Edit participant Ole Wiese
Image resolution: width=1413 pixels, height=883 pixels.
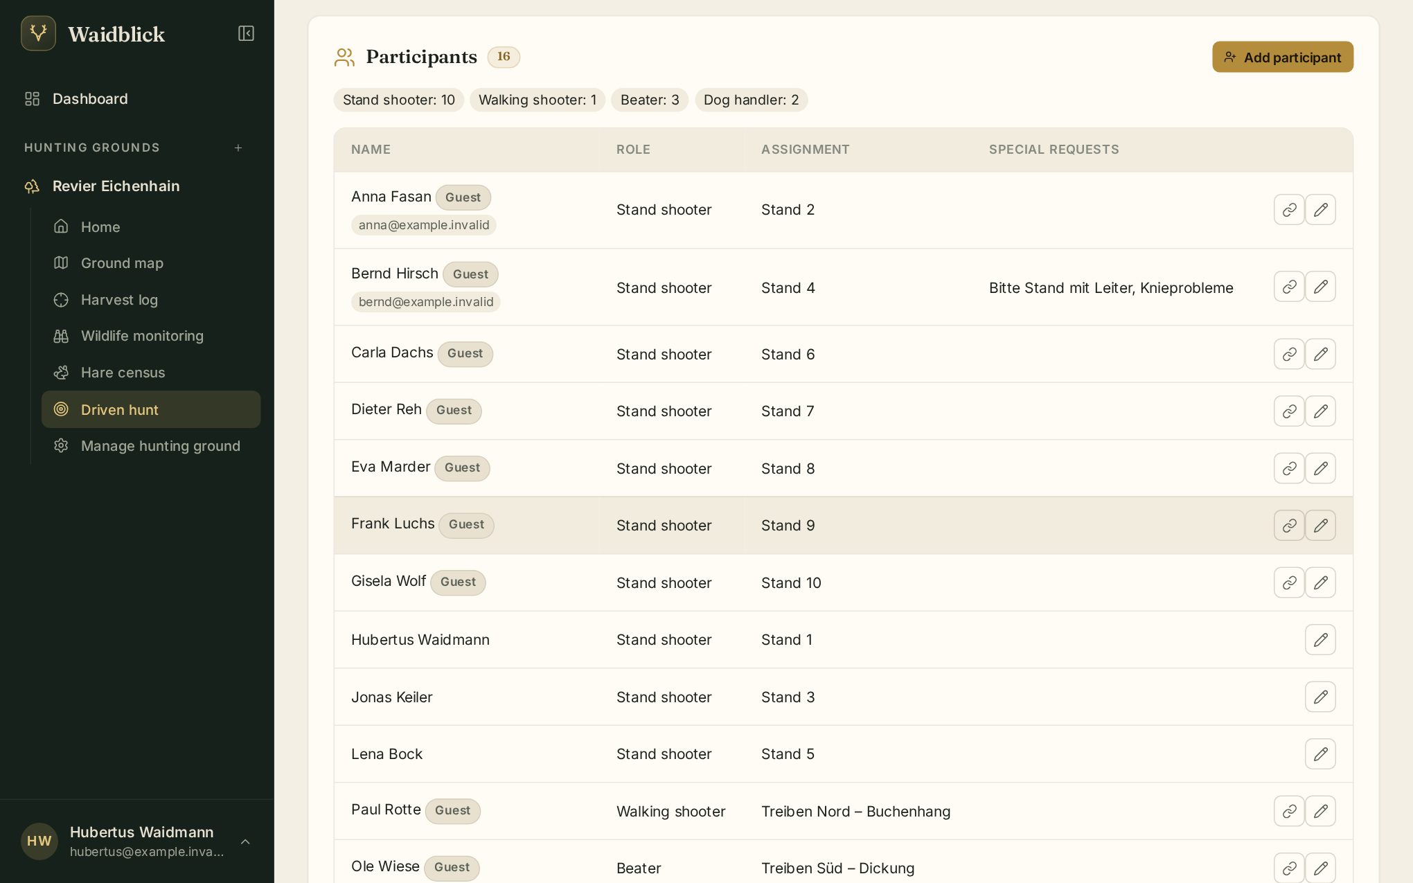1320,868
